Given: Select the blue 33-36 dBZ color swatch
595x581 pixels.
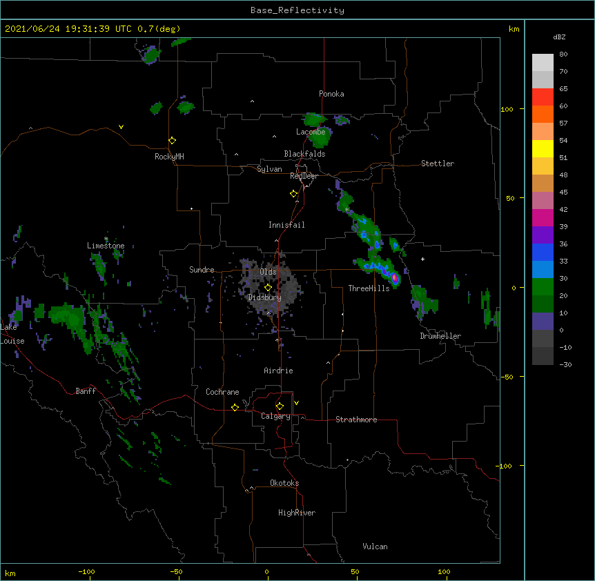Looking at the screenshot, I should pos(543,252).
